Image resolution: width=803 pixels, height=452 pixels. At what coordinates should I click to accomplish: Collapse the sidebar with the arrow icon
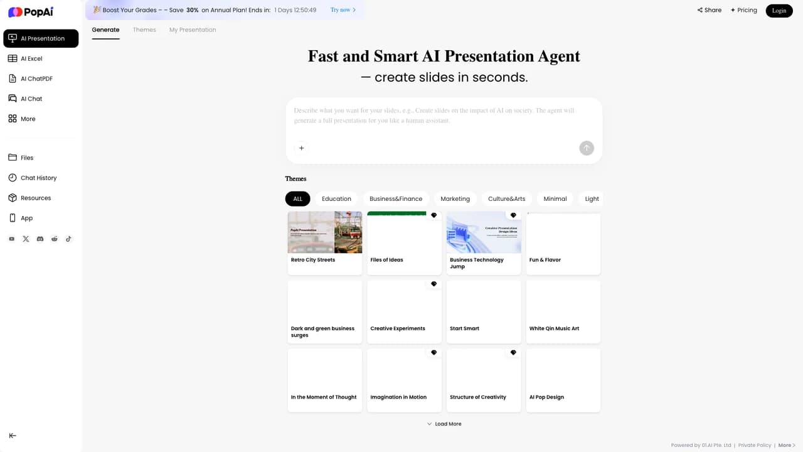pos(13,436)
